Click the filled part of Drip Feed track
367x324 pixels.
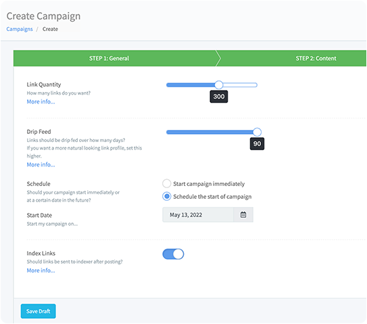click(210, 132)
